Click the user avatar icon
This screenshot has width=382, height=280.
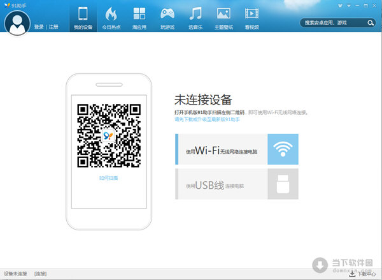(17, 23)
